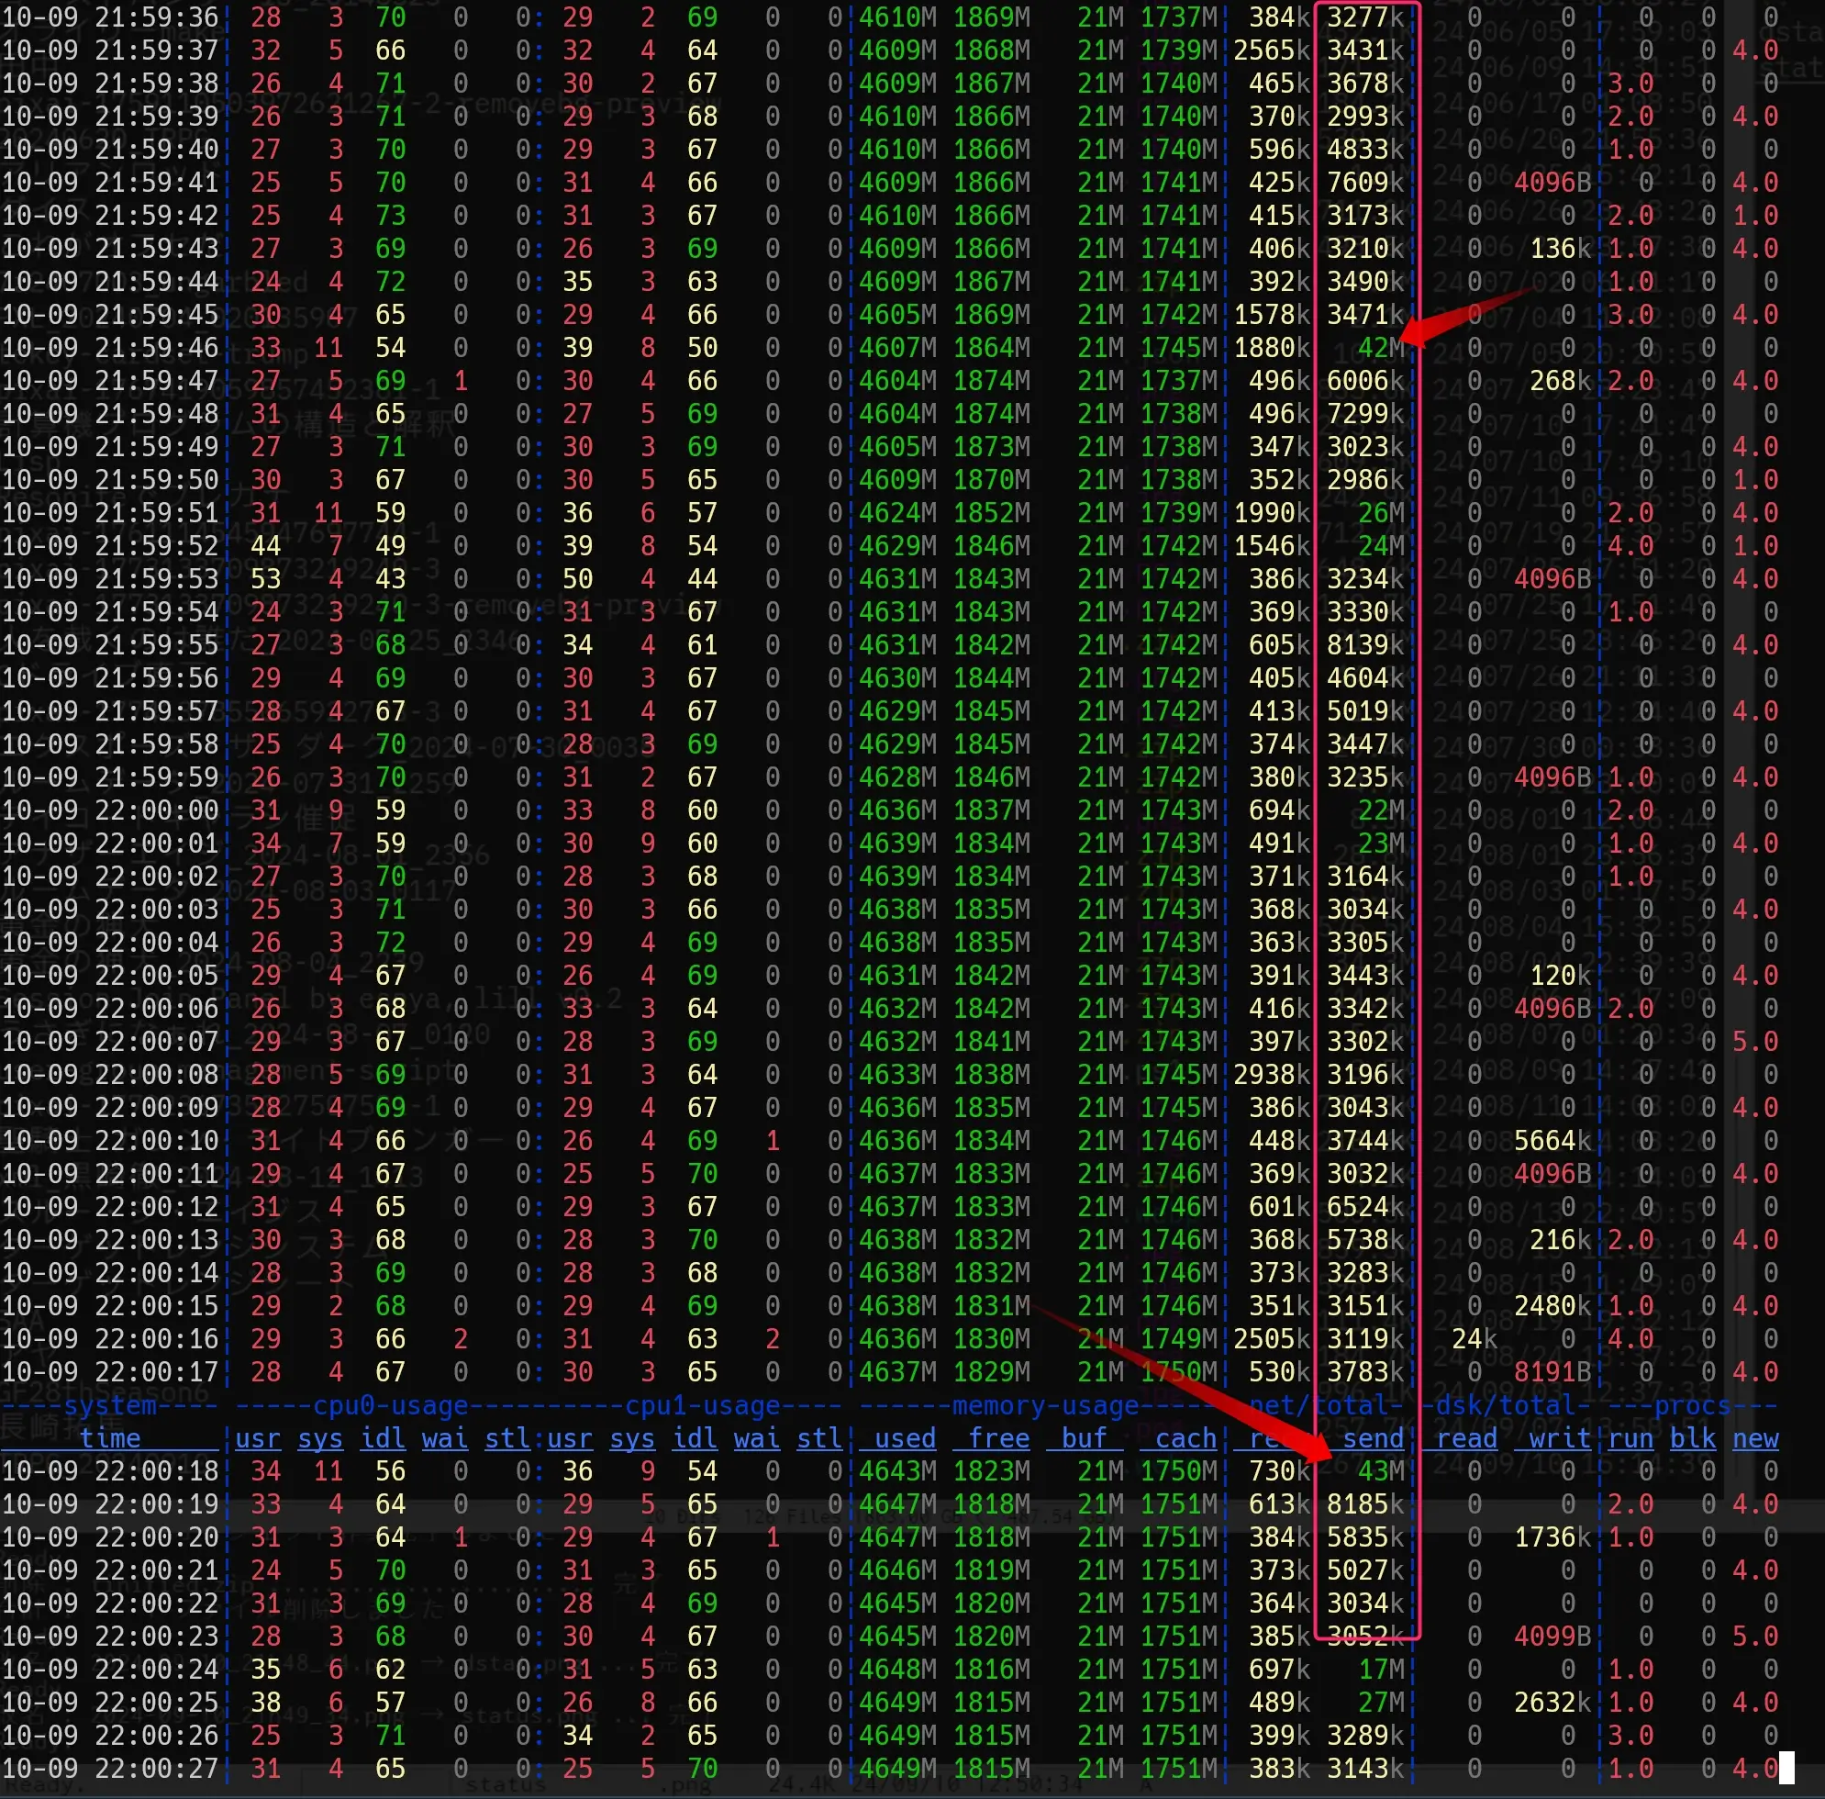The image size is (1825, 1799).
Task: Click the 'time' column header
Action: pyautogui.click(x=109, y=1438)
